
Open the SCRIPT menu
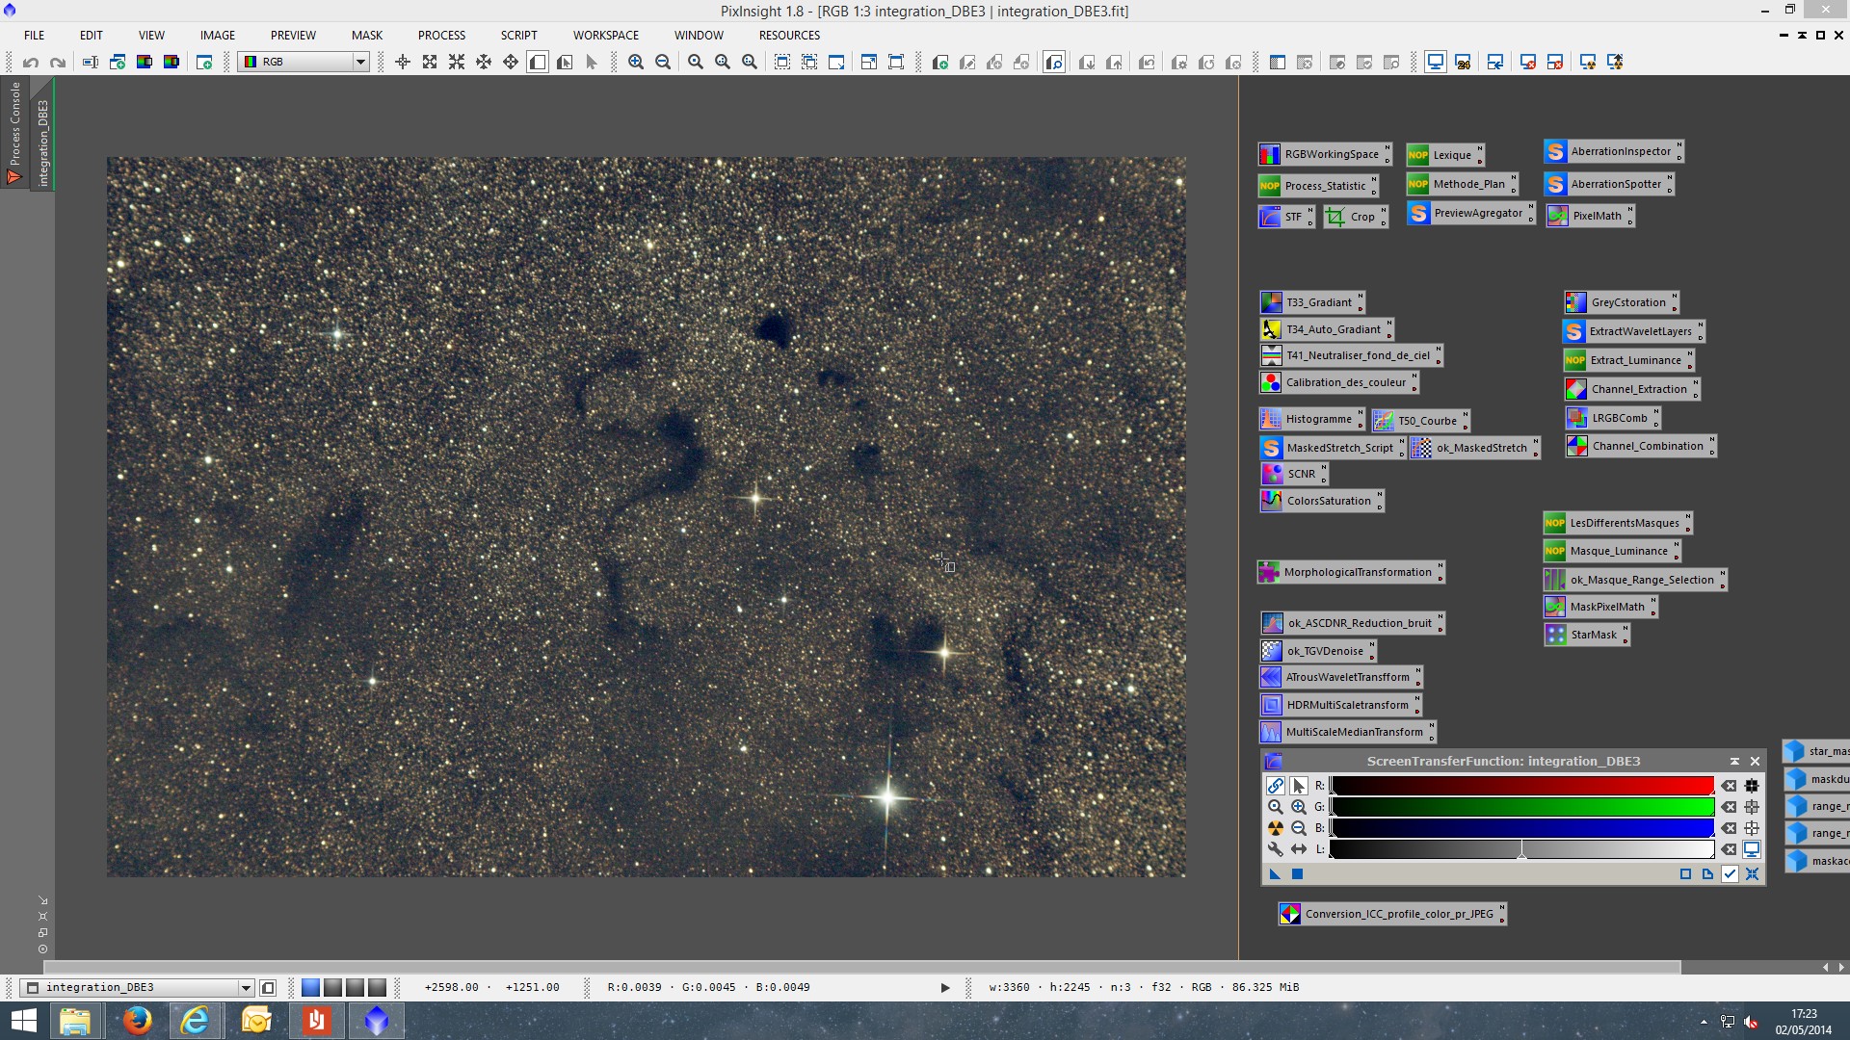[x=518, y=35]
